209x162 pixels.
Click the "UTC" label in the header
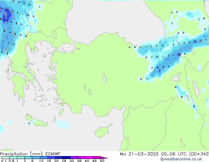click(x=182, y=154)
